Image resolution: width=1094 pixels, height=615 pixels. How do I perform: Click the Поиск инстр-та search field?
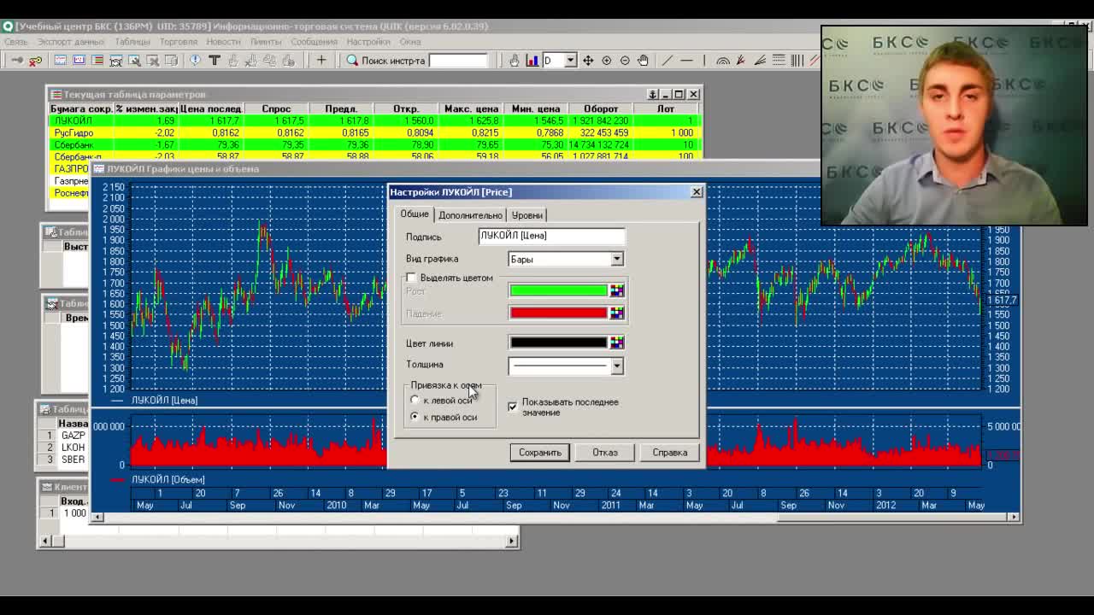click(x=458, y=61)
